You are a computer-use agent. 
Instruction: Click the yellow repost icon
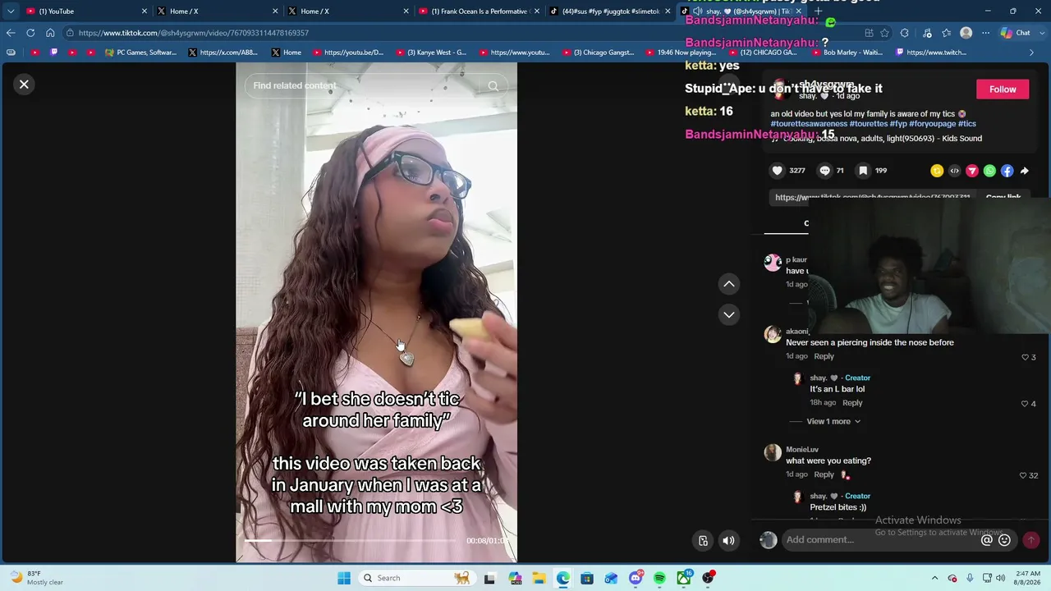tap(937, 171)
